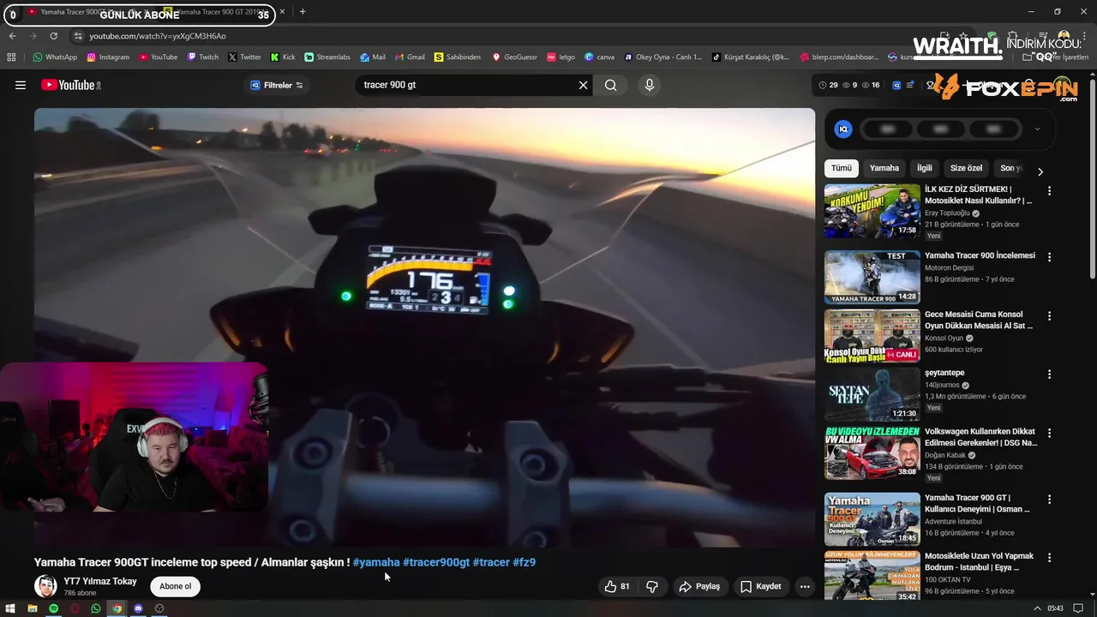Open options for 'İLK KEZ DİZ SÜRTMEK' video
This screenshot has width=1097, height=617.
point(1049,191)
